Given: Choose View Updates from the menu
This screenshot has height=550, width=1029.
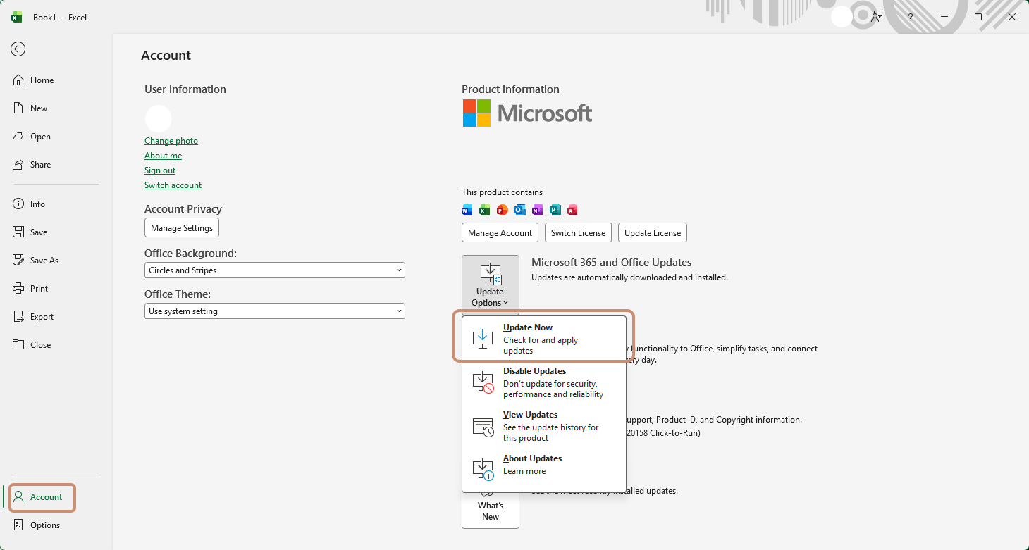Looking at the screenshot, I should click(544, 426).
